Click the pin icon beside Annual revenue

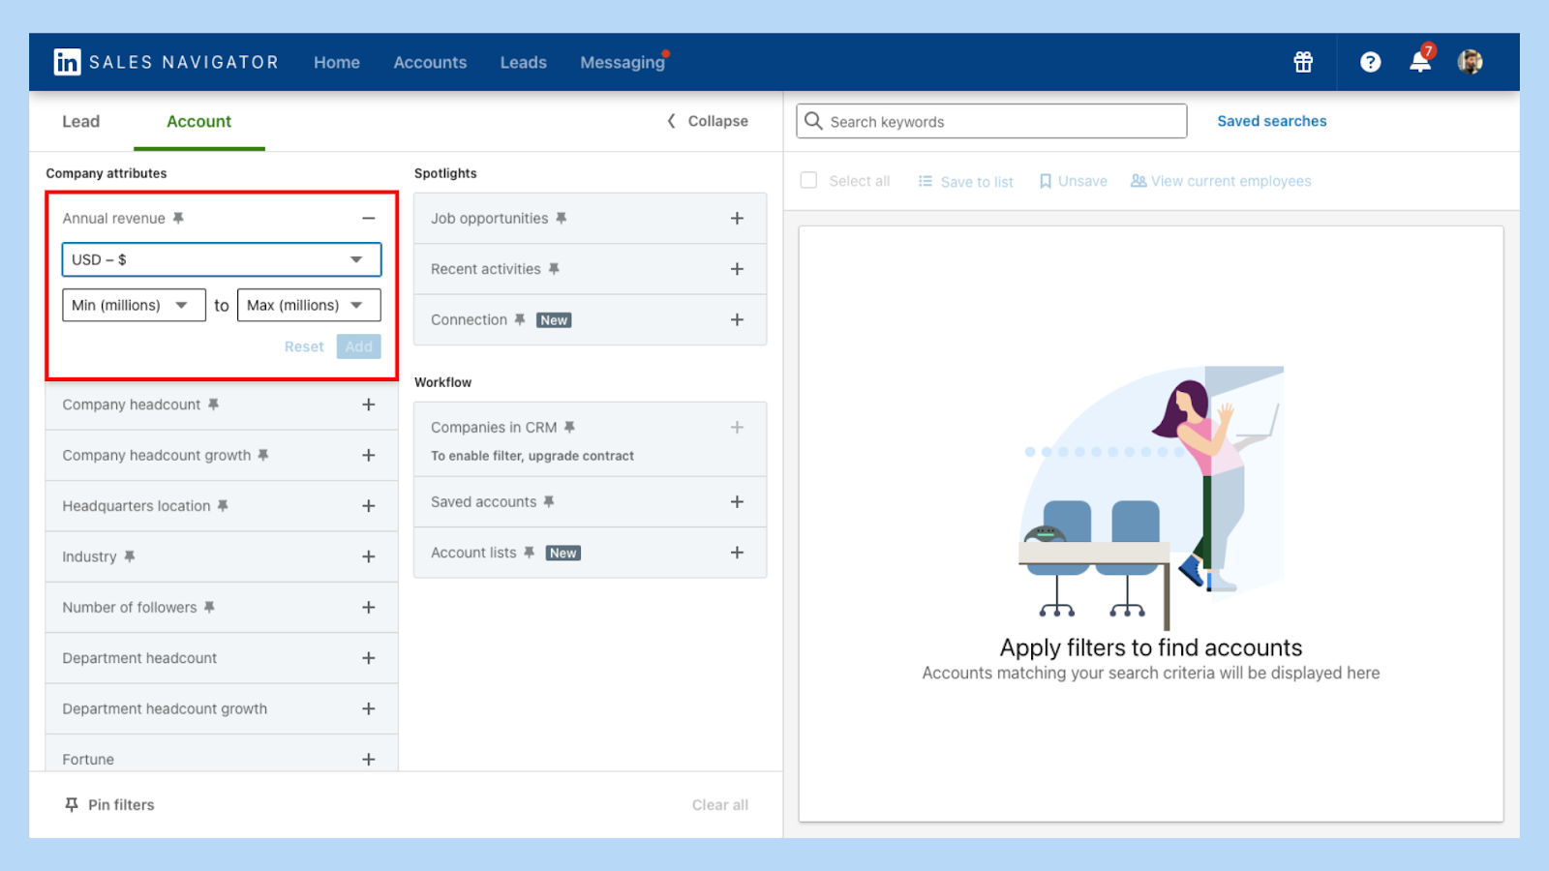point(178,219)
